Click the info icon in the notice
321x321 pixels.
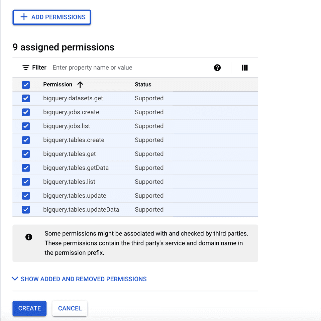click(29, 237)
